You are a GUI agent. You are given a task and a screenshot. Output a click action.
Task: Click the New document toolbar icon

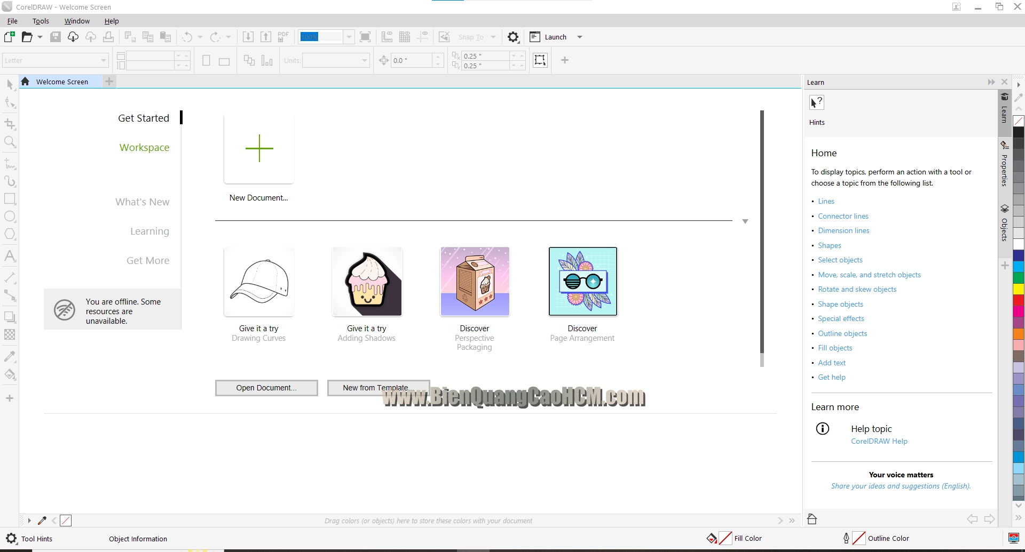coord(10,37)
